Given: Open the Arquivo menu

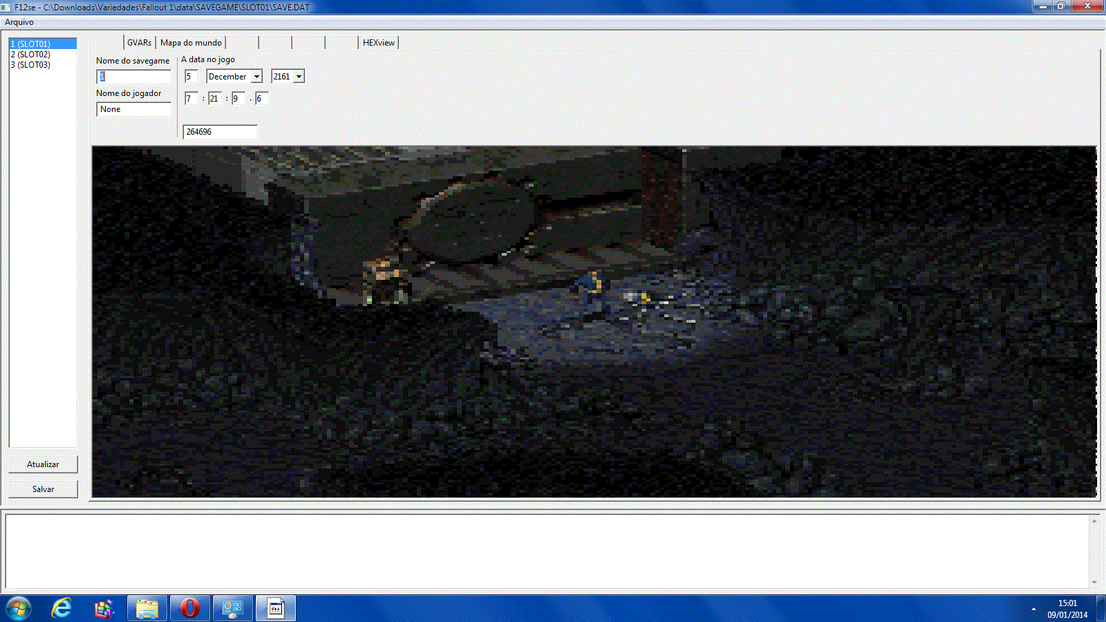Looking at the screenshot, I should [19, 22].
